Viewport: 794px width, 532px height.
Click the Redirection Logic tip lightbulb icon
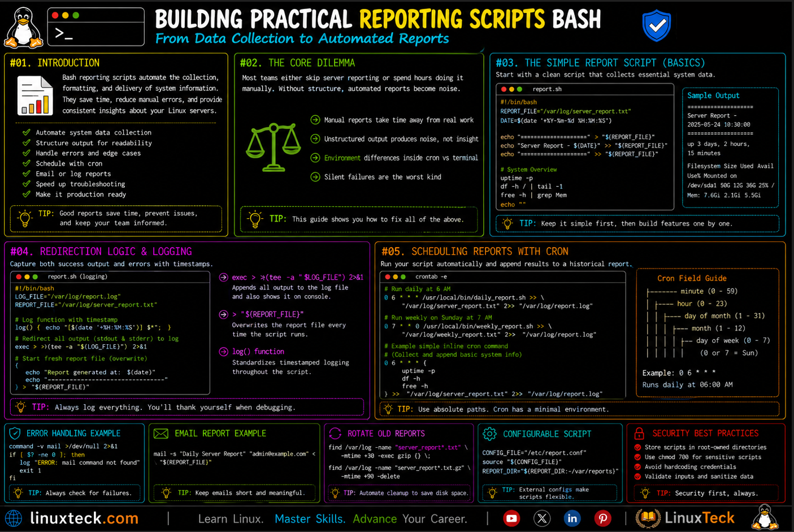tap(21, 406)
